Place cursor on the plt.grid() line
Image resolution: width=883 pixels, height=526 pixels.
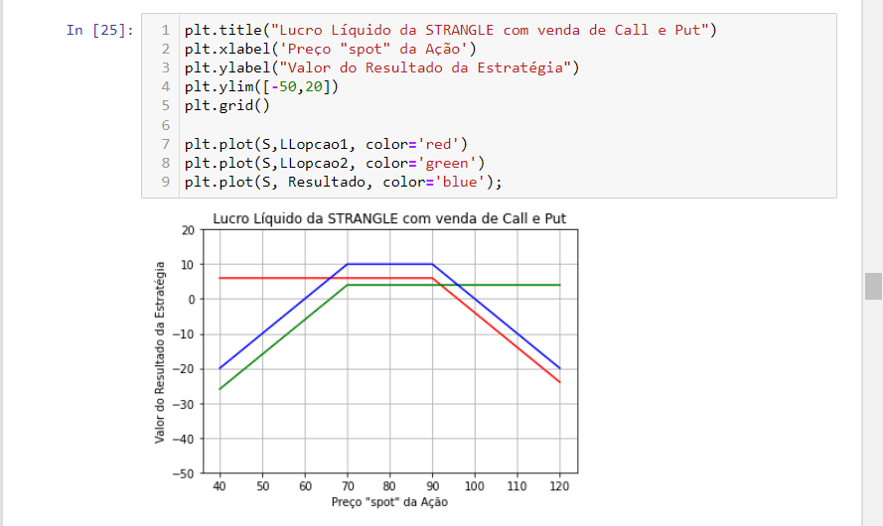tap(226, 105)
